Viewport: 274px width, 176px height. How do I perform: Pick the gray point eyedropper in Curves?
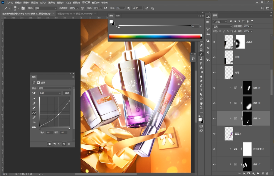(34, 103)
